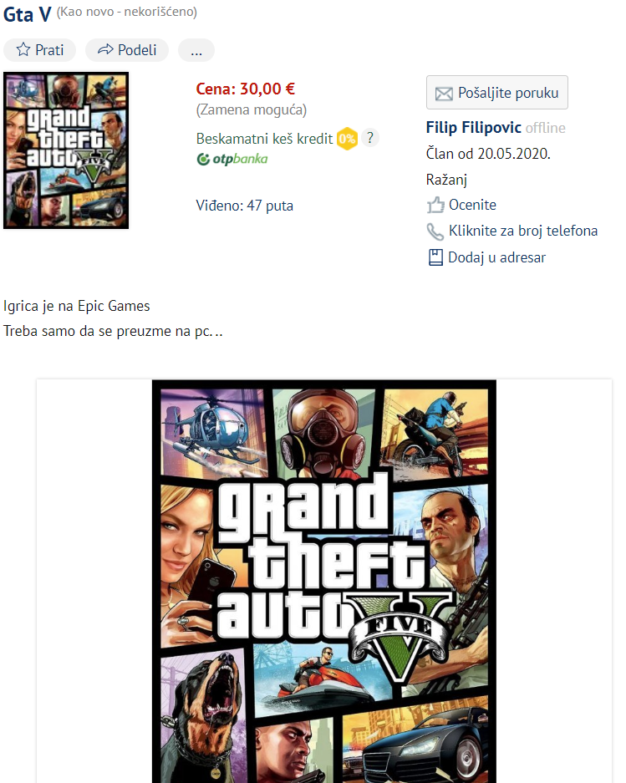Image resolution: width=626 pixels, height=783 pixels.
Task: Open the Beskamatni keš kredit link
Action: tap(264, 139)
